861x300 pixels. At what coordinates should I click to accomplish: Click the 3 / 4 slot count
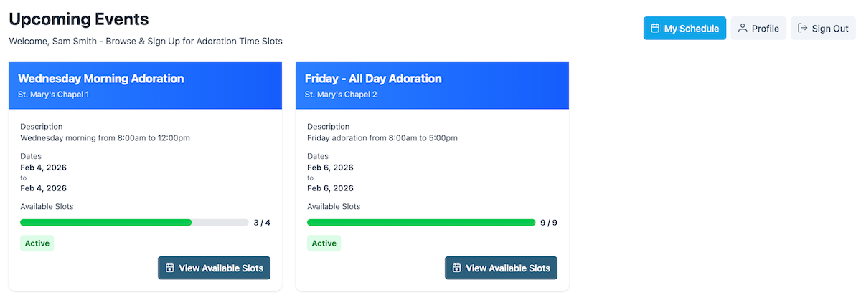[262, 223]
